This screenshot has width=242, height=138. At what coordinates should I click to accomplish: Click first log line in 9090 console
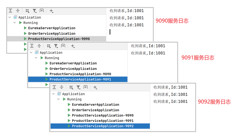tap(127, 11)
